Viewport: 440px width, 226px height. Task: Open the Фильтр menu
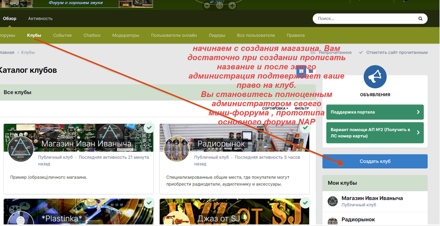click(302, 108)
